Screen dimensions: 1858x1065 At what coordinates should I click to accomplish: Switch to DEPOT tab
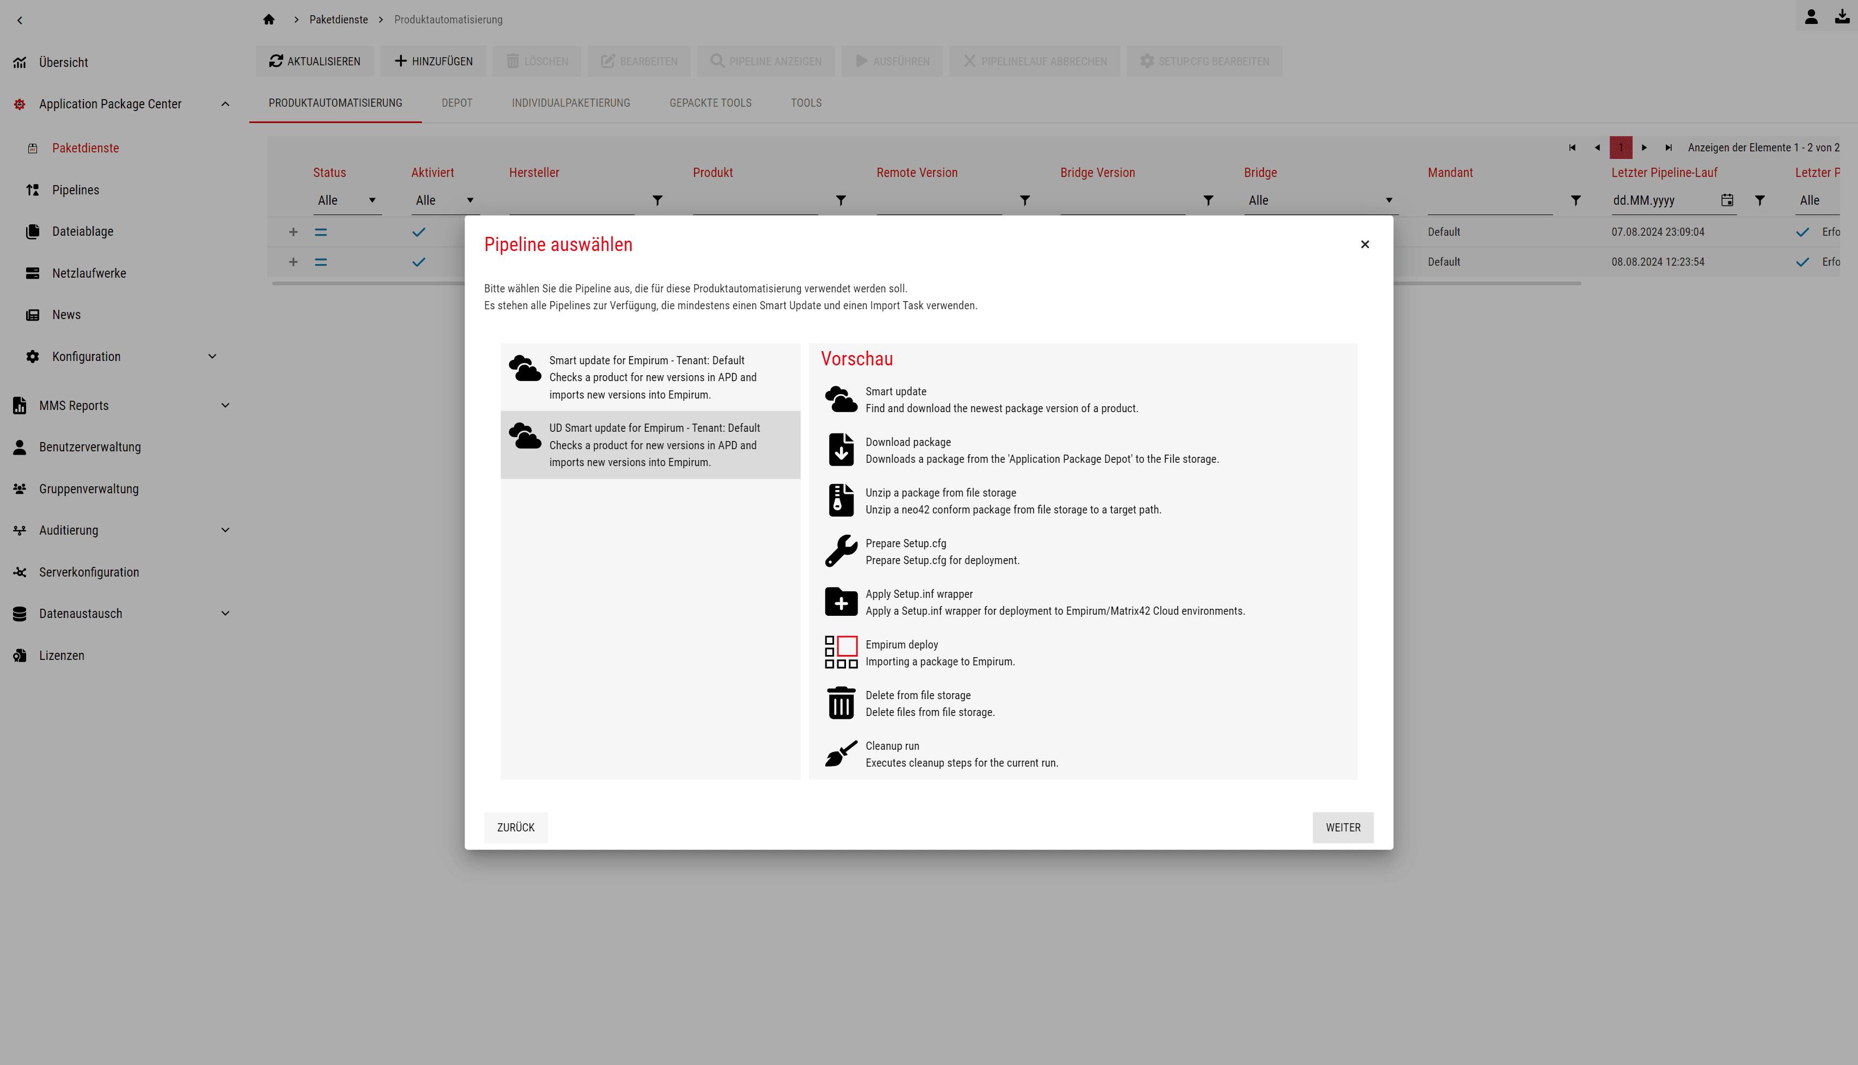coord(457,103)
